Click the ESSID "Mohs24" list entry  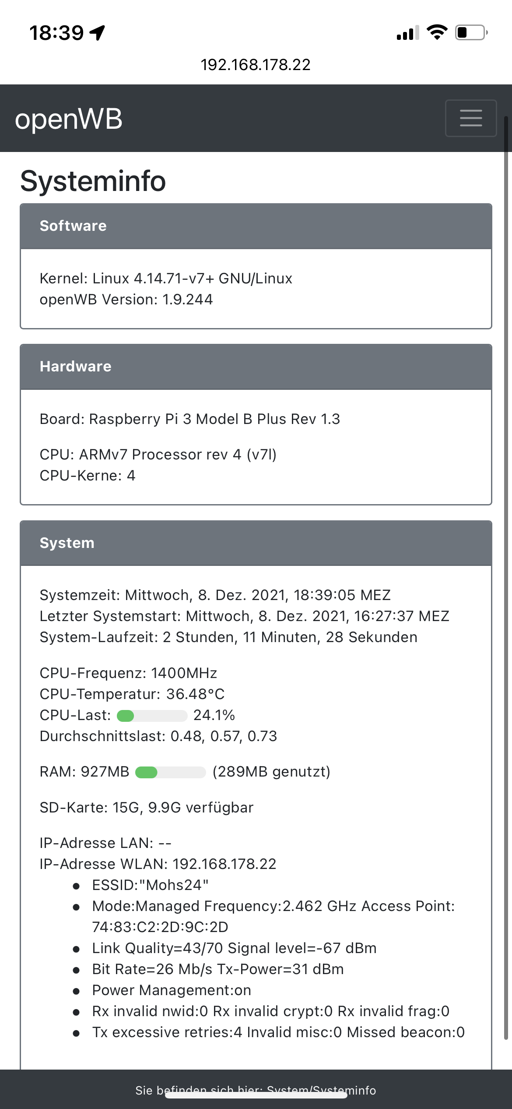tap(150, 885)
